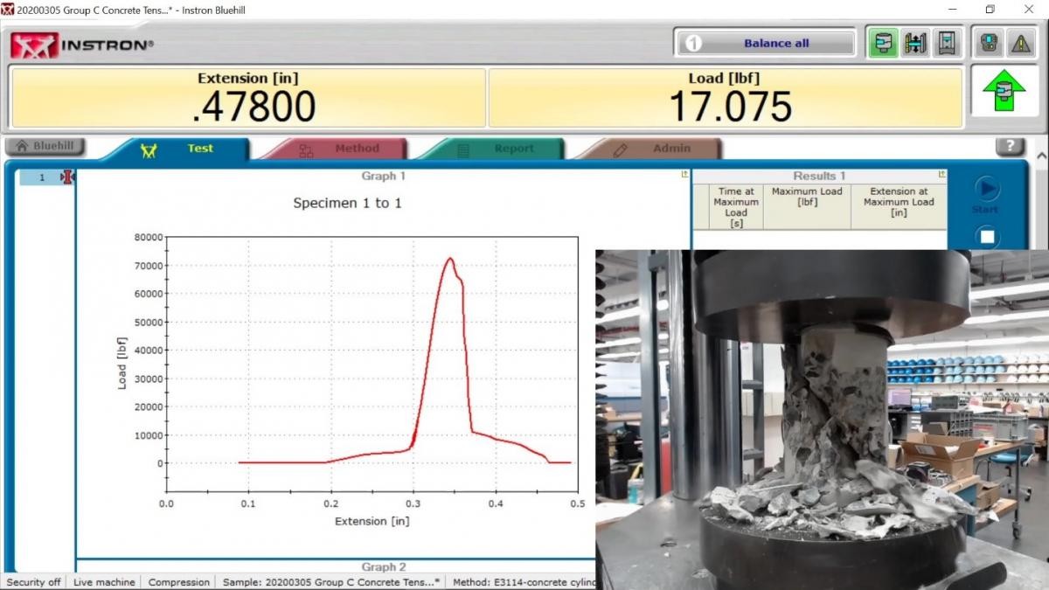Expand the Results 1 panel corner icon
Screen dimensions: 1049x590
pos(941,175)
